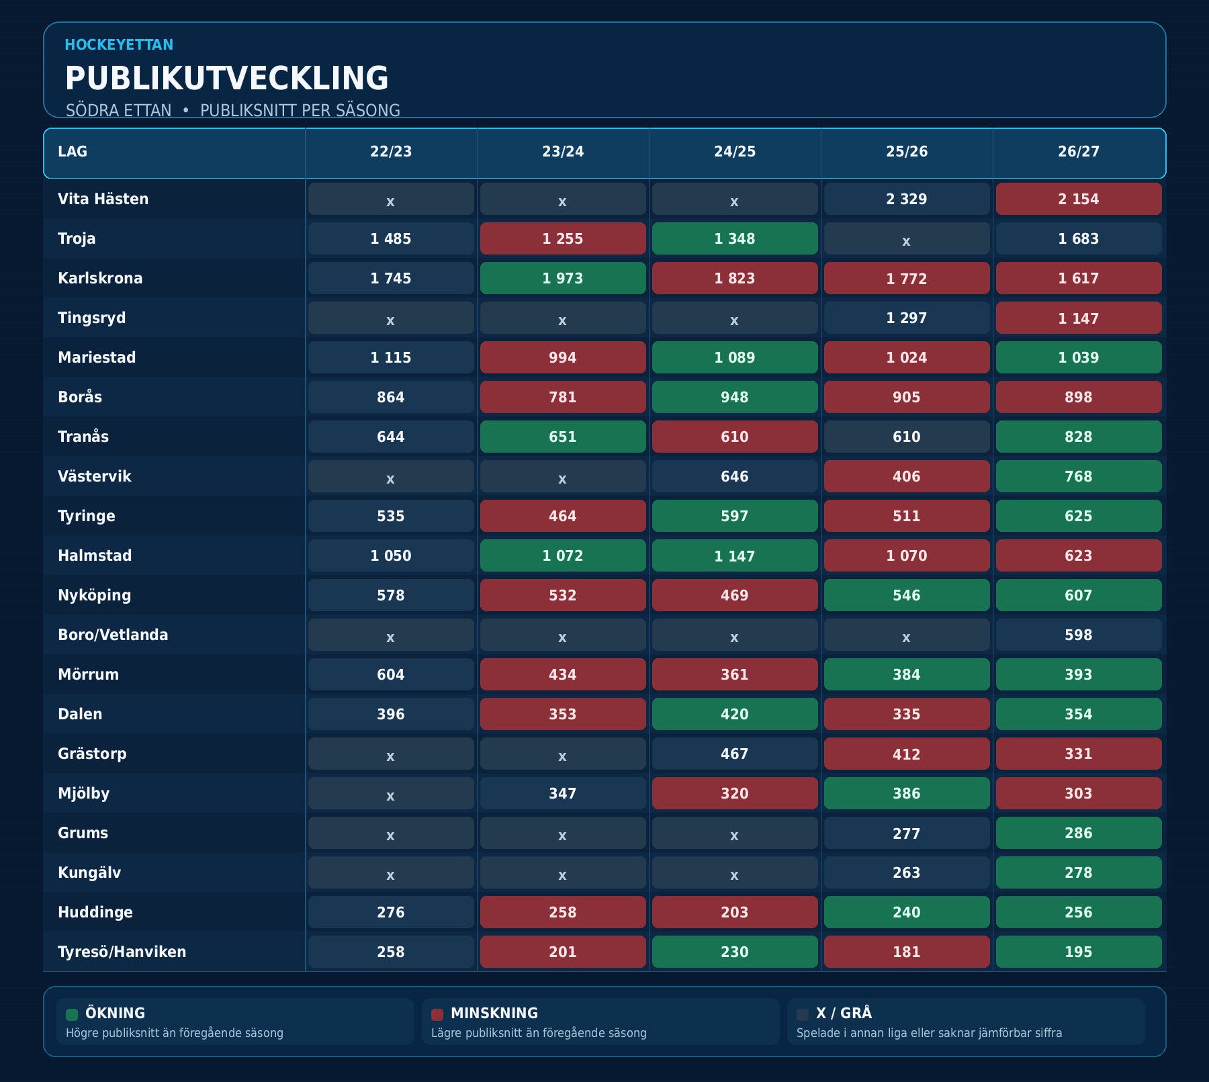
Task: Select the Borås team name
Action: (80, 397)
